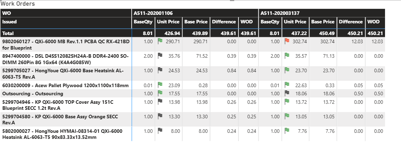Screen dimensions: 401x147
Task: Click Difference cell 12.03 in PCBA row
Action: tap(357, 41)
